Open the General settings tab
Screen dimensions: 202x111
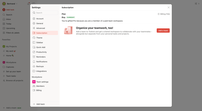coord(45,23)
